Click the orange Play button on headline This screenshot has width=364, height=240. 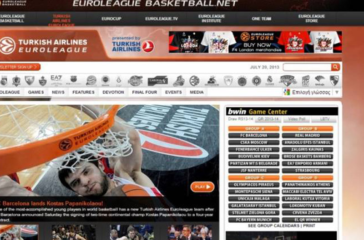pos(202,187)
